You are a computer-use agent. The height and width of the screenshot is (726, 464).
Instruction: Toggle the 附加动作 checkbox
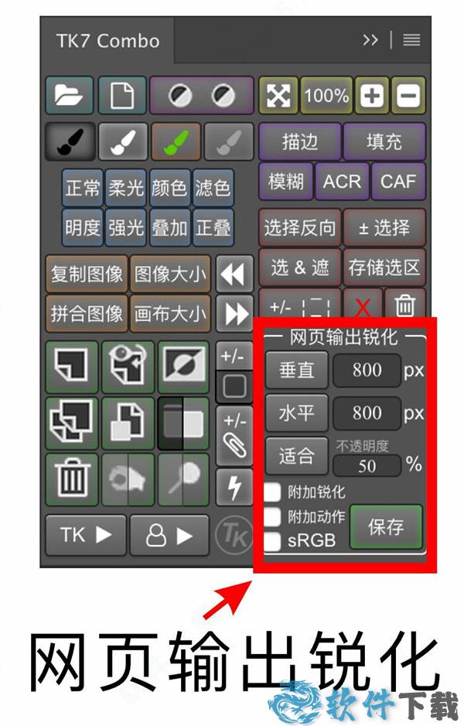point(272,516)
